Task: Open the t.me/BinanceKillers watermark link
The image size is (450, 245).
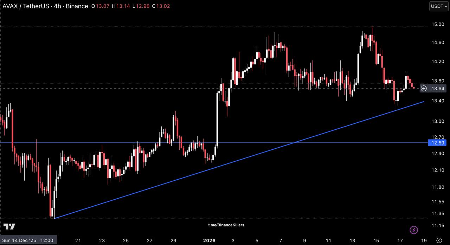Action: tap(226, 225)
